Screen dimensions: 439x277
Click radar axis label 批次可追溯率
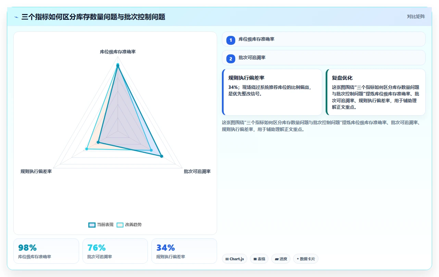(x=197, y=171)
